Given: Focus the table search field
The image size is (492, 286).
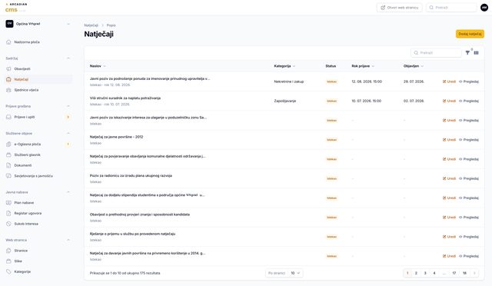Looking at the screenshot, I should [x=436, y=53].
